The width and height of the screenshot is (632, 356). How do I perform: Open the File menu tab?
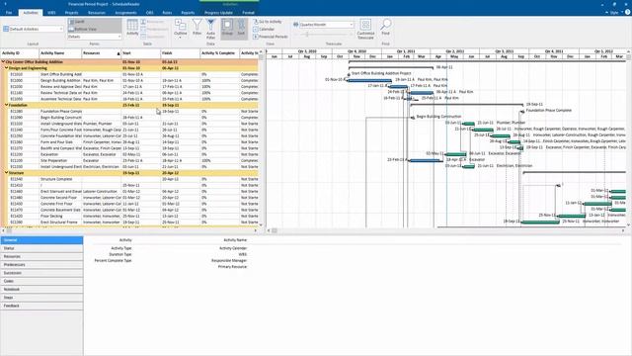(9, 13)
